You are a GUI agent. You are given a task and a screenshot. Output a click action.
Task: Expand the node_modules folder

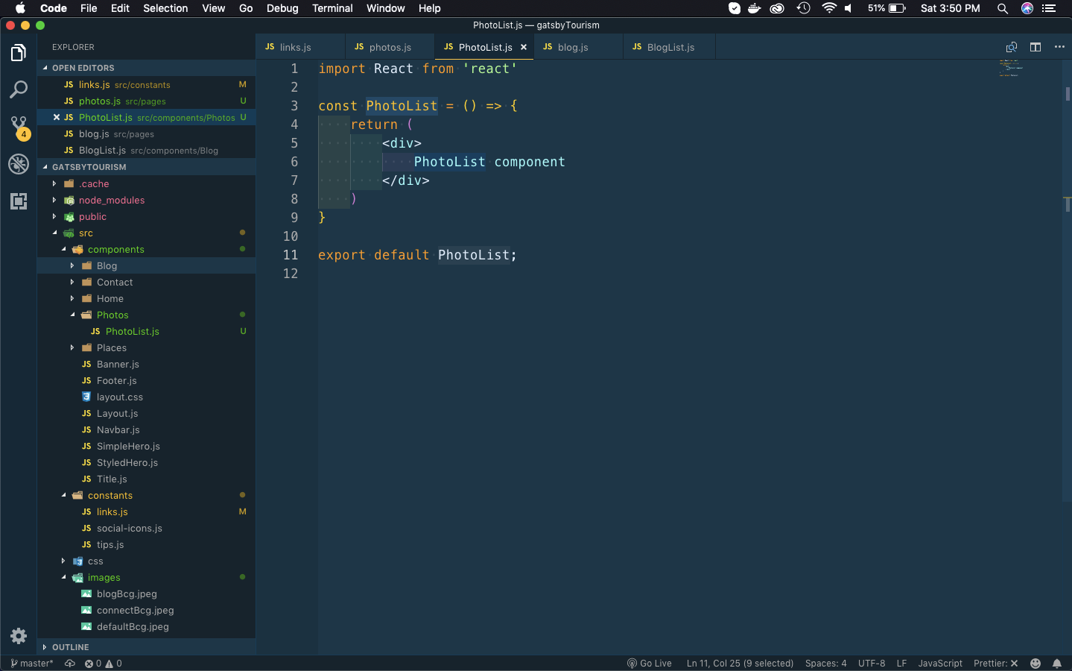111,201
